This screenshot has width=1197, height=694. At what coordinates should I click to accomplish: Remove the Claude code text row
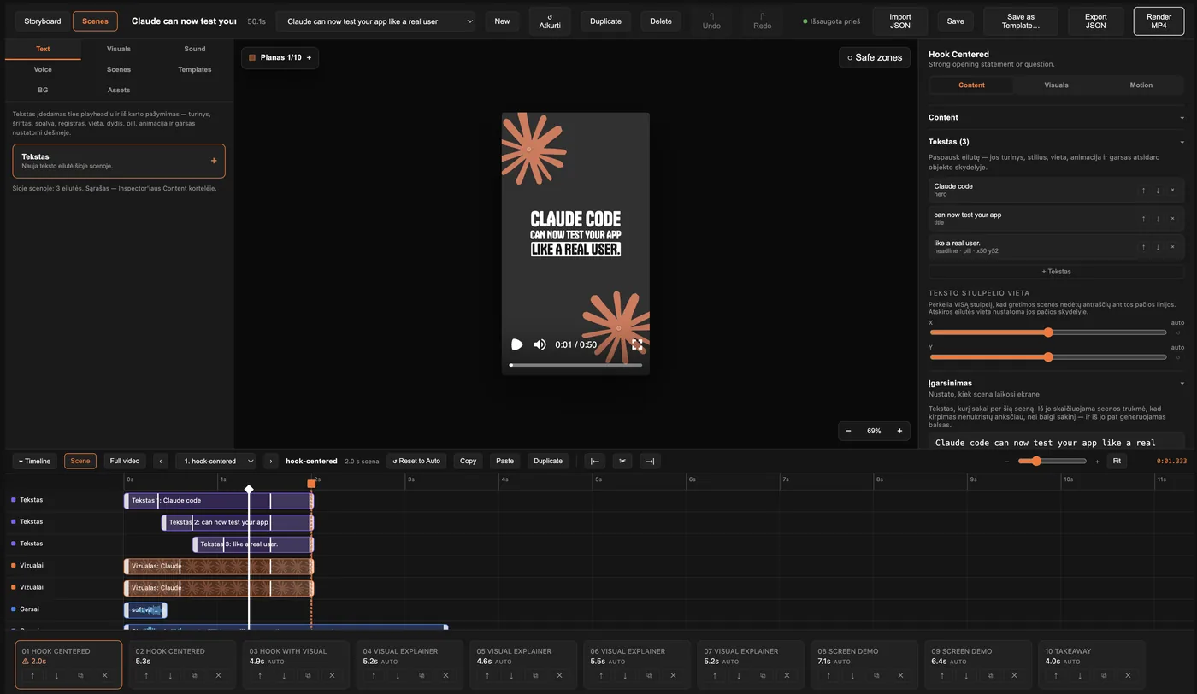click(x=1172, y=191)
